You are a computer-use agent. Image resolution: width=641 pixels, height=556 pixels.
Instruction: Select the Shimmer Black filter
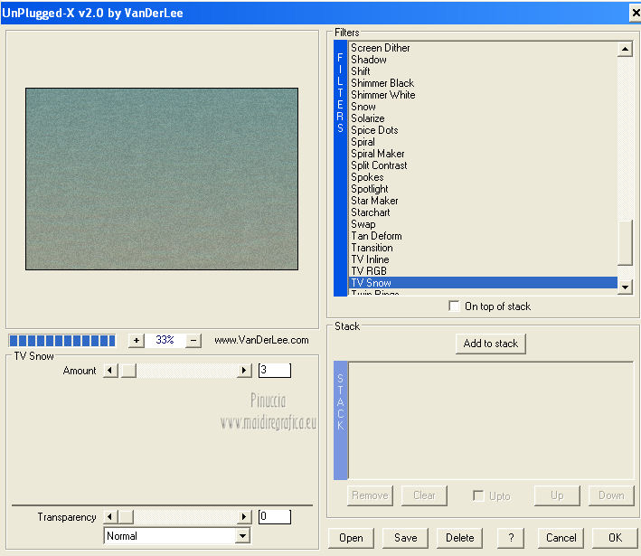point(483,83)
